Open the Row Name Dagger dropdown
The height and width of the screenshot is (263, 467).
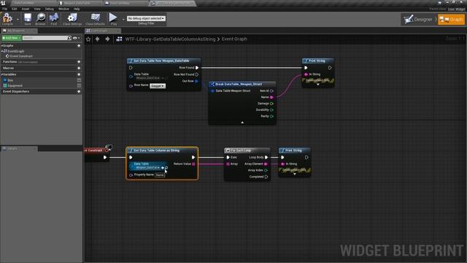[158, 86]
